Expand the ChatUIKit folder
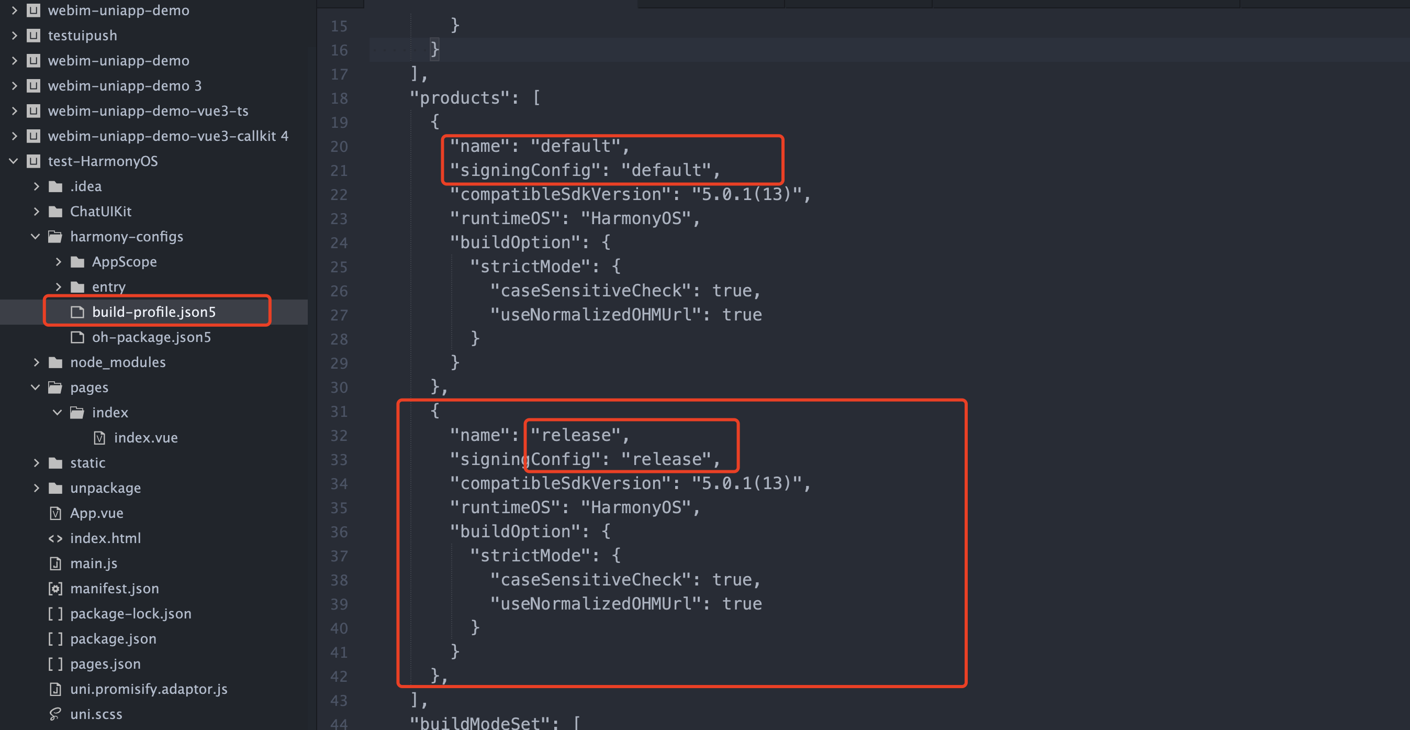 37,212
